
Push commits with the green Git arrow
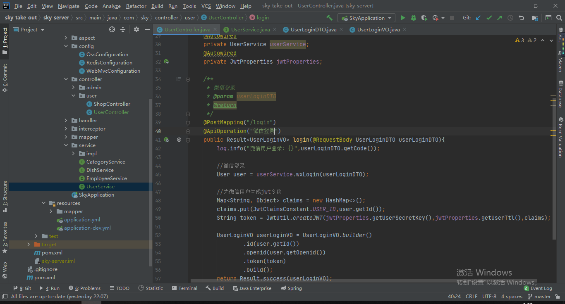point(500,18)
